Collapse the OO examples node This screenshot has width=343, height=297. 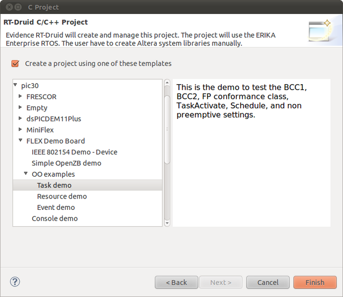click(x=26, y=173)
